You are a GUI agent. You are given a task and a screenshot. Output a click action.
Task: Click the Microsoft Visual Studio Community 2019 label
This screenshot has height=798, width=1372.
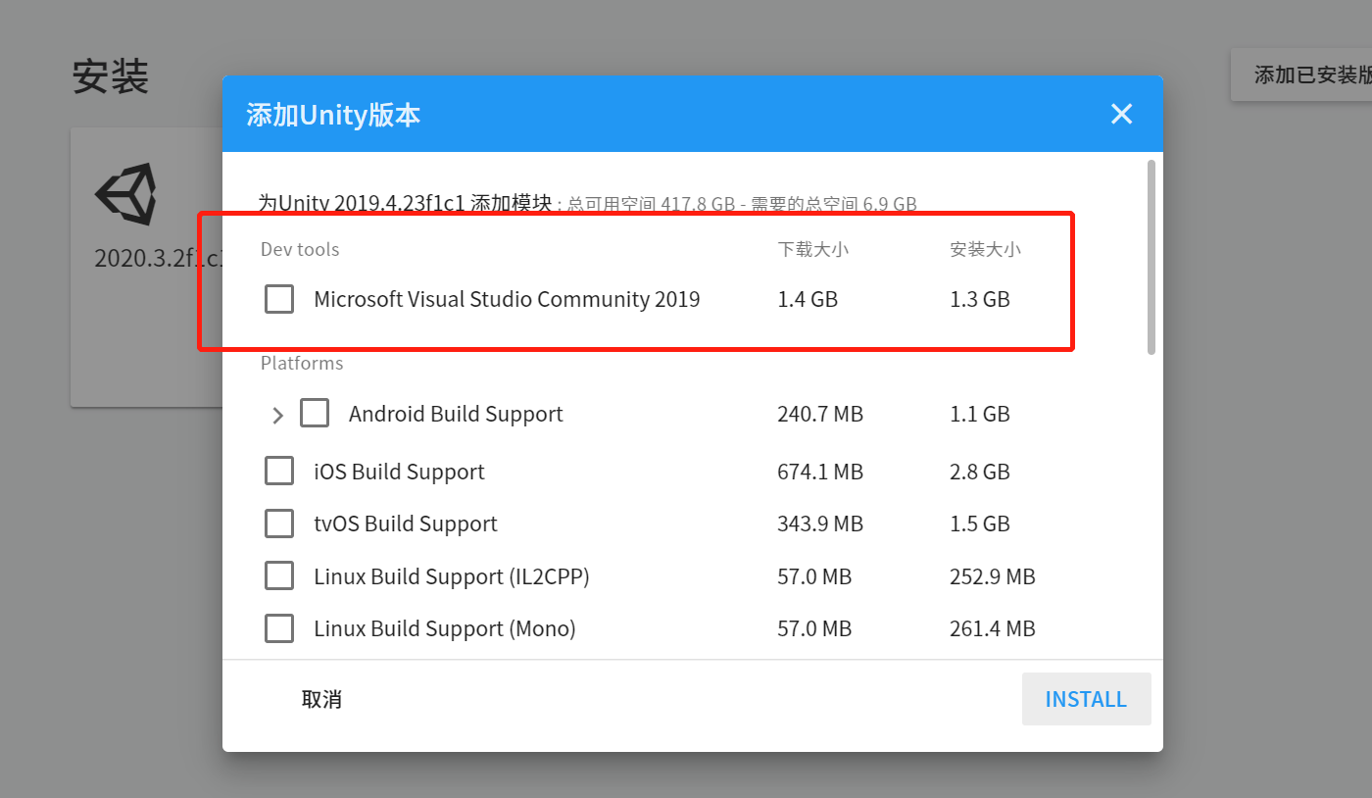(507, 299)
